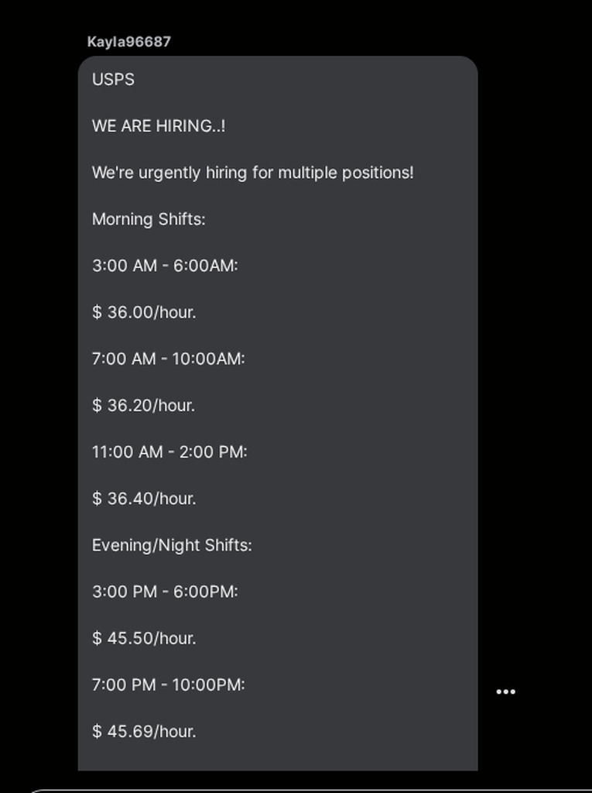Open Kayla96687's profile from the username
The image size is (592, 793).
(128, 42)
